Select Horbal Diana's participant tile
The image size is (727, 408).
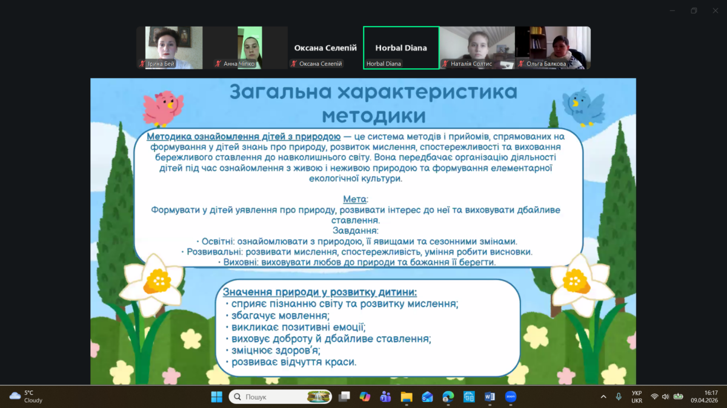click(x=401, y=48)
